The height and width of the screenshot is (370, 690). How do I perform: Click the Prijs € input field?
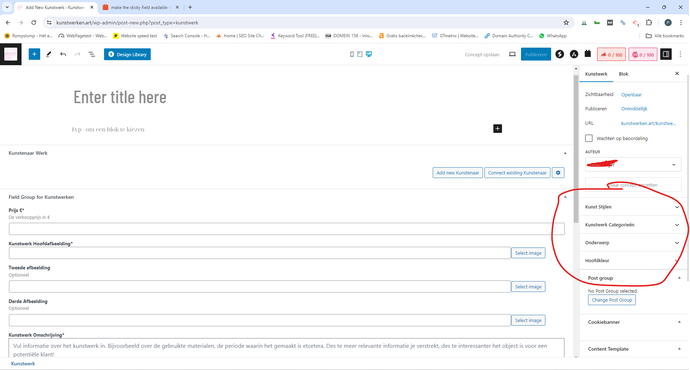[x=287, y=229]
